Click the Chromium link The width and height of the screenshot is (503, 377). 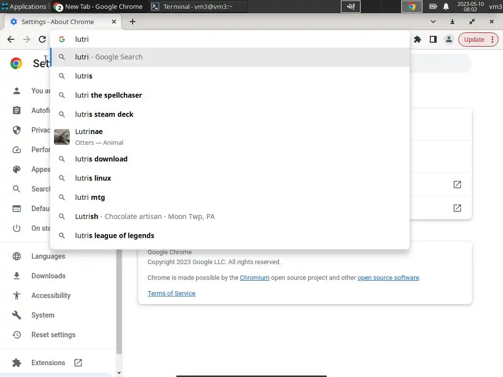point(254,278)
